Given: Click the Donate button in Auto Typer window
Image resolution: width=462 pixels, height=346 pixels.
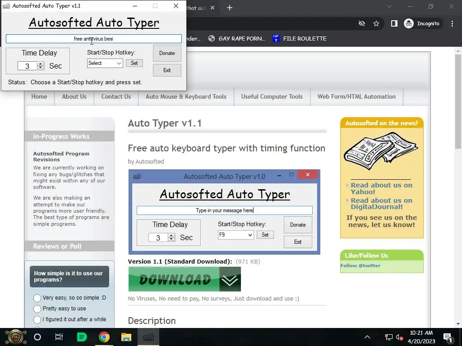Looking at the screenshot, I should coord(167,53).
